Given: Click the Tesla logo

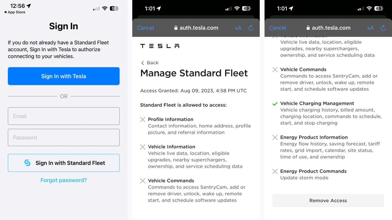Looking at the screenshot, I should (x=160, y=46).
